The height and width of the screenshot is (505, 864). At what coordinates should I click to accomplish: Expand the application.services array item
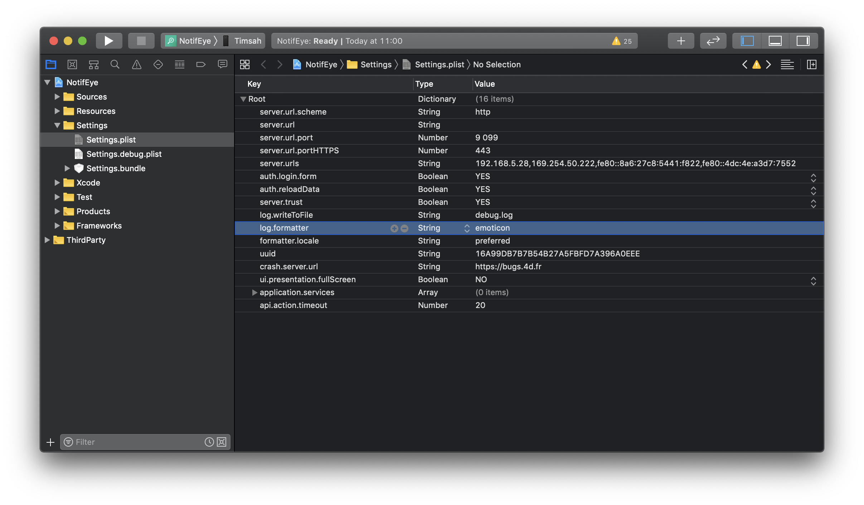(x=253, y=292)
